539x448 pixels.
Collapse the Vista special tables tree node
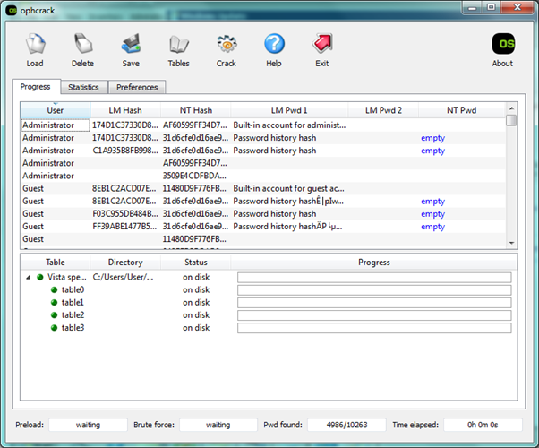28,278
